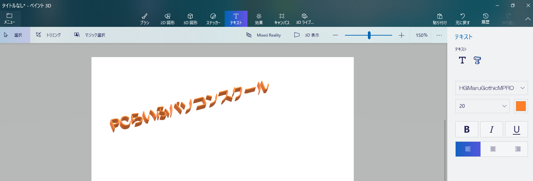Activate the トリミング crop tool
533x181 pixels.
click(49, 35)
